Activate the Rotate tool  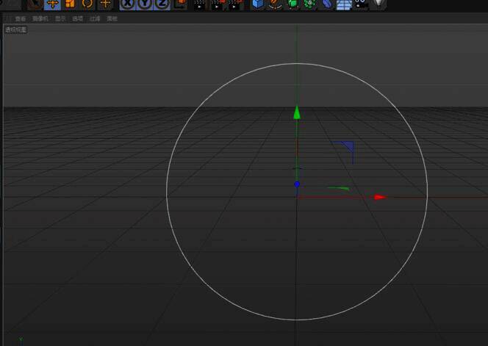(x=87, y=3)
